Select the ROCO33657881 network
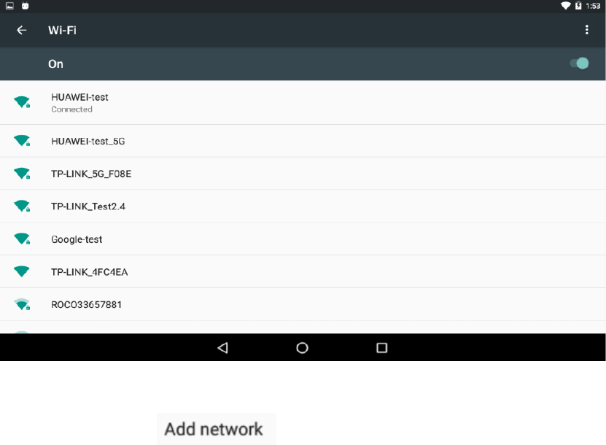The width and height of the screenshot is (606, 445). (x=303, y=304)
